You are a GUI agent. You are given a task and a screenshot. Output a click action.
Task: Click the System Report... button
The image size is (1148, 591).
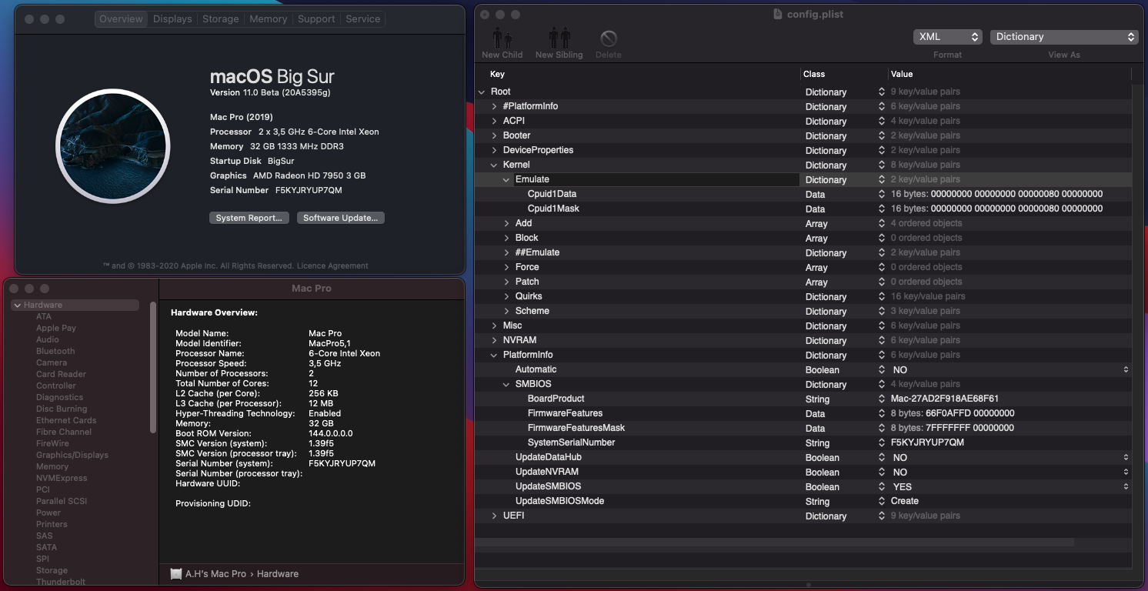249,218
